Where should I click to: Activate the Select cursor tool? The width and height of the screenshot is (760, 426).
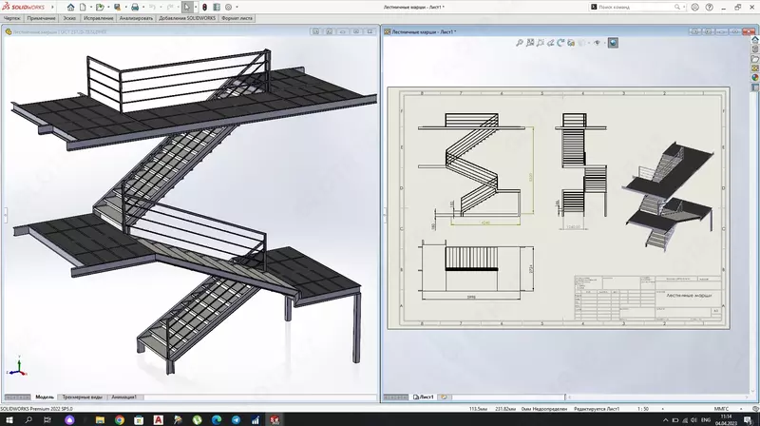pos(187,7)
